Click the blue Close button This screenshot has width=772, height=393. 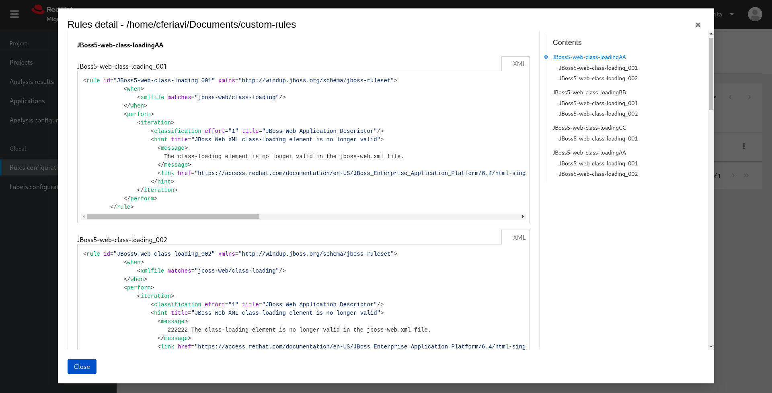[x=82, y=367]
